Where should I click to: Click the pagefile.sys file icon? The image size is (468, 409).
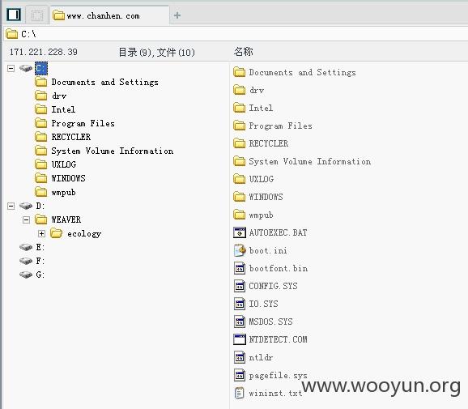tap(240, 375)
